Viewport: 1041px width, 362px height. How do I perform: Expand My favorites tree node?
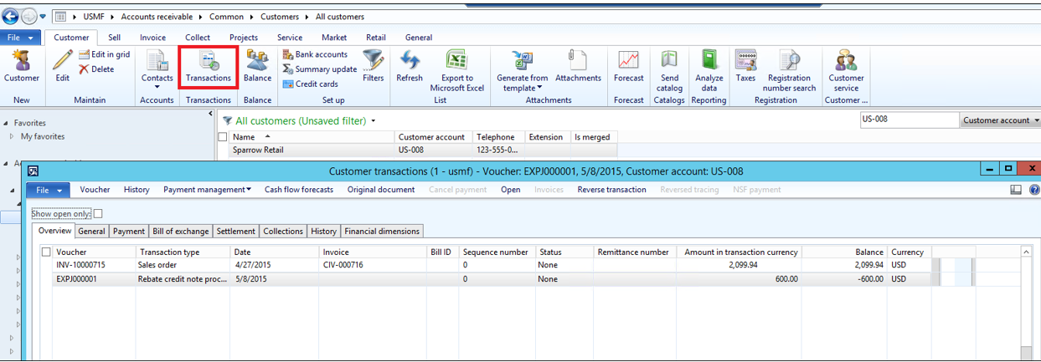(x=12, y=137)
